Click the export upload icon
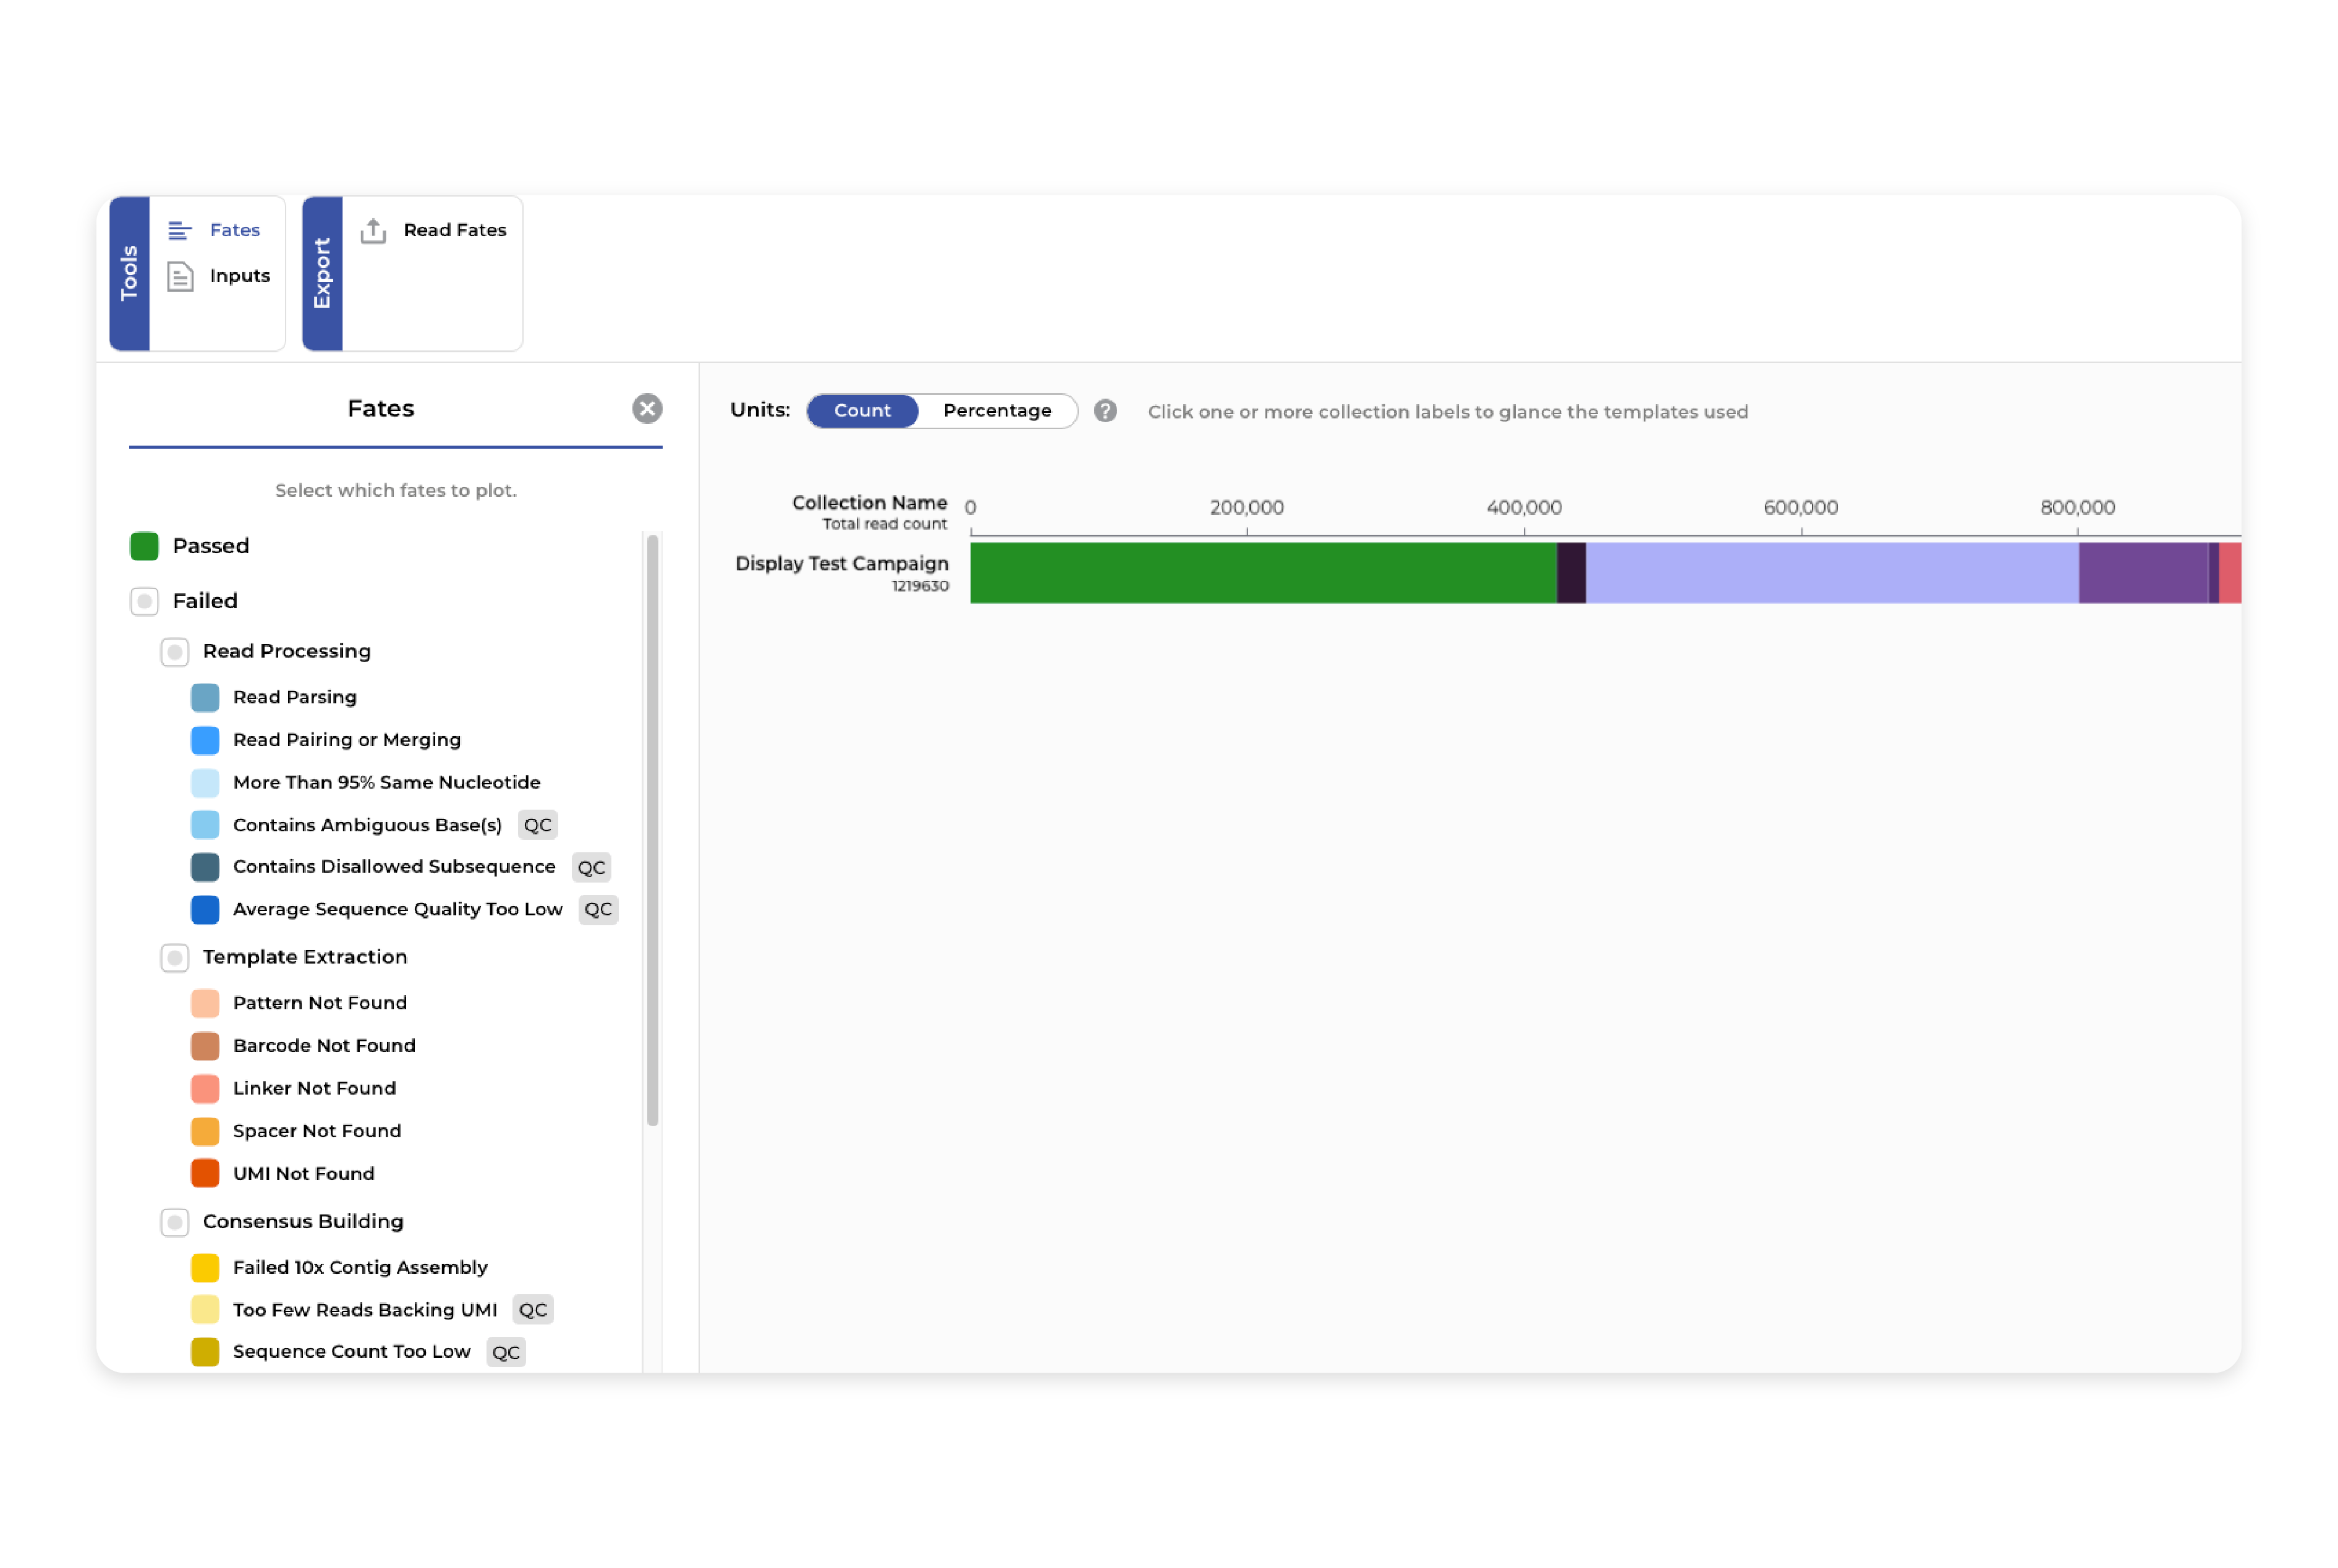Viewport: 2338px width, 1568px height. pos(373,231)
